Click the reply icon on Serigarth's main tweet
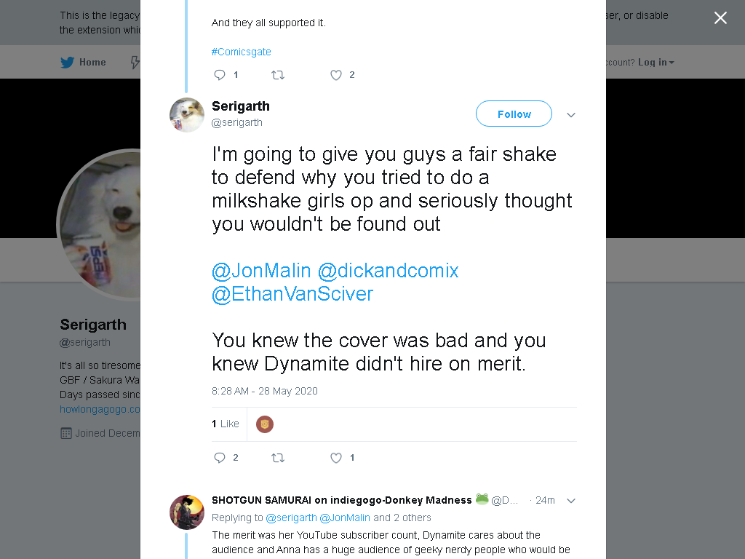 (x=220, y=458)
